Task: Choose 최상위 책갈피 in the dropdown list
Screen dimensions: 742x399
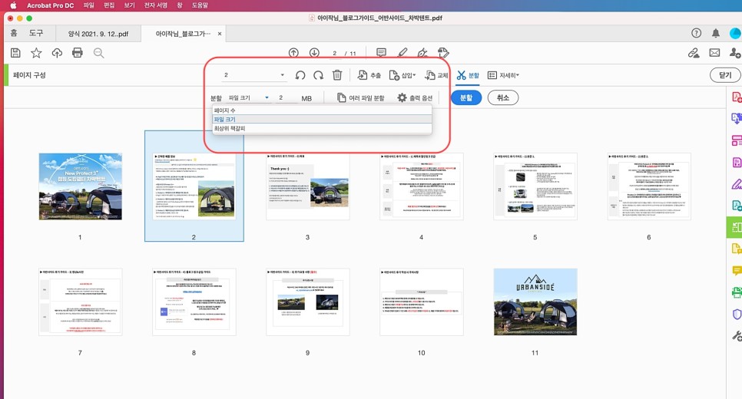Action: click(322, 128)
